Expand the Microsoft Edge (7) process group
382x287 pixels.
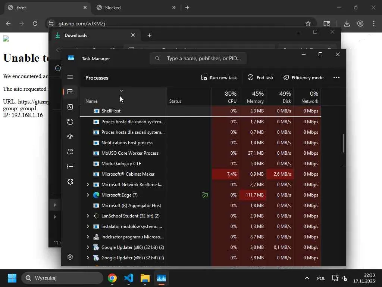coord(88,195)
